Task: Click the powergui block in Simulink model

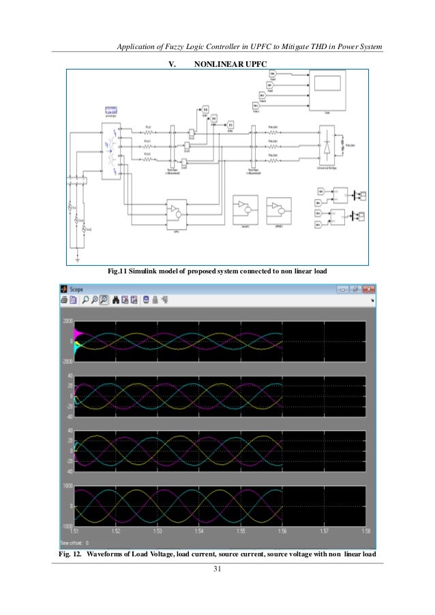Action: click(111, 110)
